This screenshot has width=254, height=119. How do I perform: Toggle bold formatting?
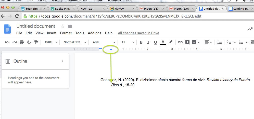(x=141, y=42)
